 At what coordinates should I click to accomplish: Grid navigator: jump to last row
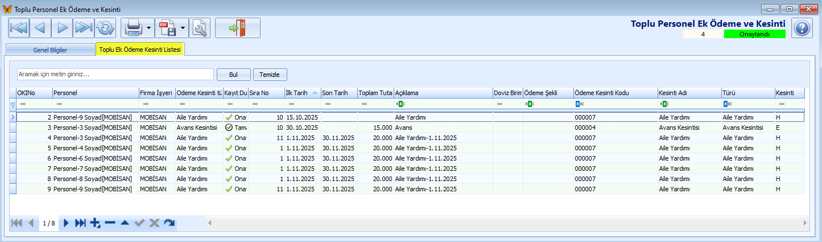click(x=81, y=223)
